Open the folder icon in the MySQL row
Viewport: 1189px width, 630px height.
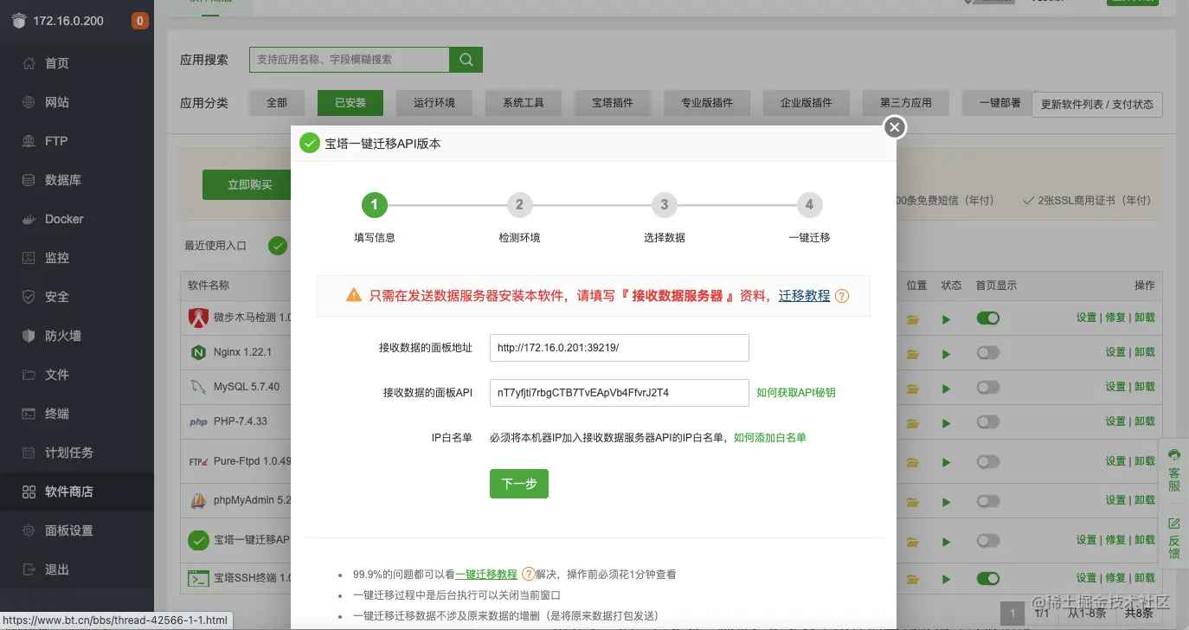tap(912, 388)
